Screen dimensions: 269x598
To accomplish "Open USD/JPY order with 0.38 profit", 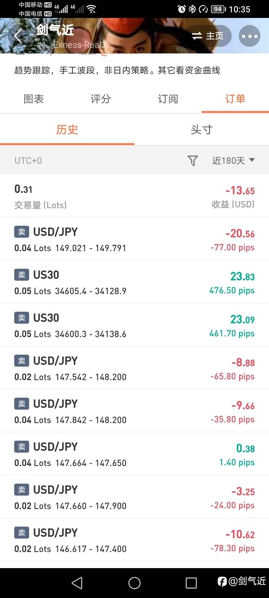I will [134, 454].
